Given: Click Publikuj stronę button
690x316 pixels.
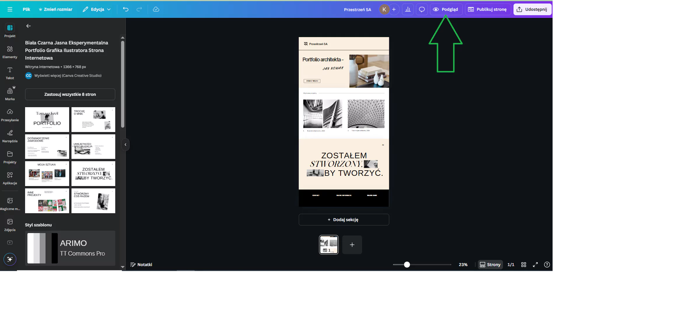Looking at the screenshot, I should (488, 9).
